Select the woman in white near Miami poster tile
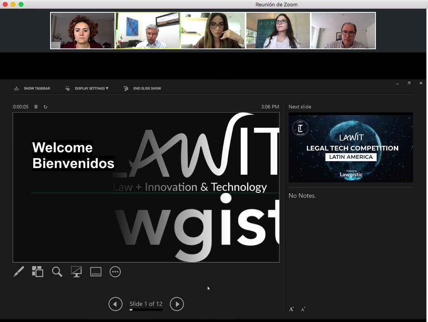428x322 pixels. pyautogui.click(x=278, y=31)
